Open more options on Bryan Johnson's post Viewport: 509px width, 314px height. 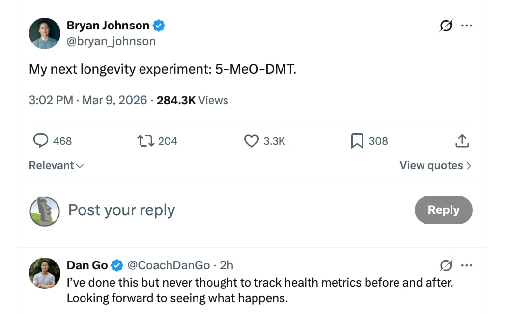coord(466,26)
